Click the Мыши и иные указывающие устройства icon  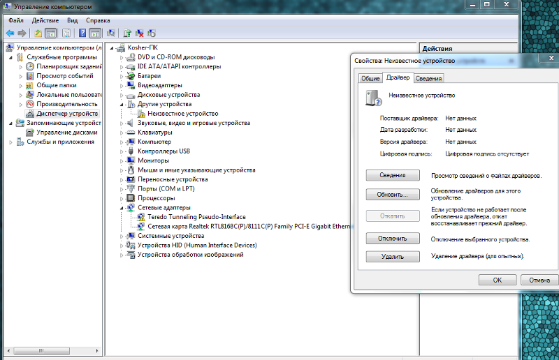point(131,170)
